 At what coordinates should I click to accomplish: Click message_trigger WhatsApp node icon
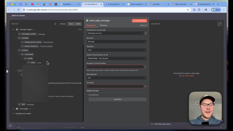coord(17,30)
